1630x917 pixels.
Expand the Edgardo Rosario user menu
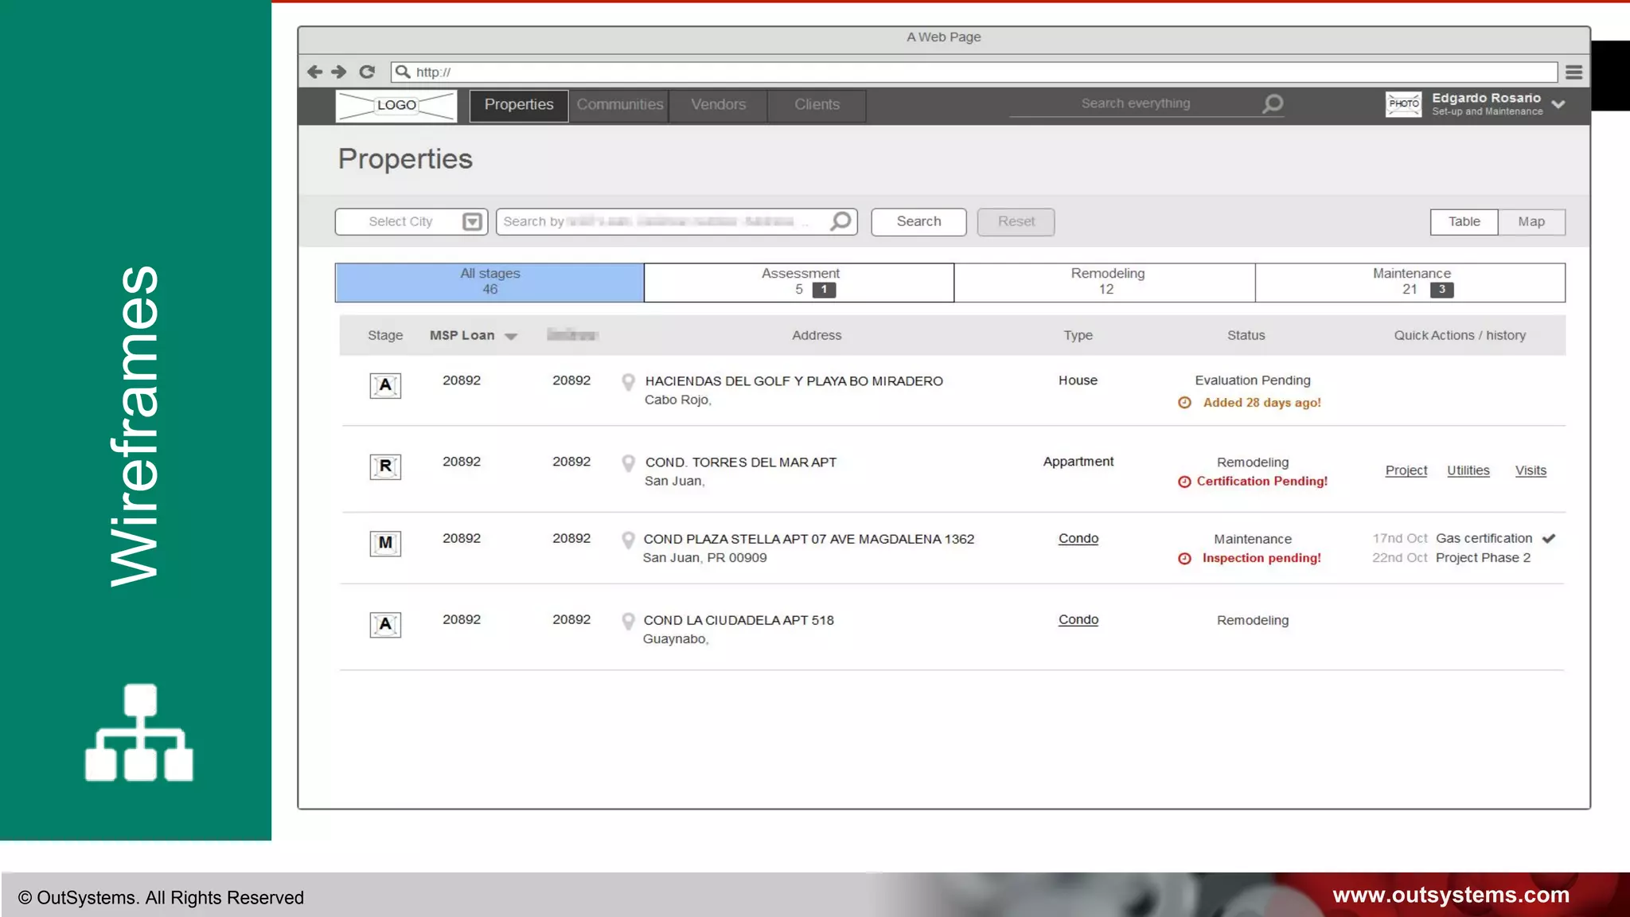pyautogui.click(x=1558, y=104)
